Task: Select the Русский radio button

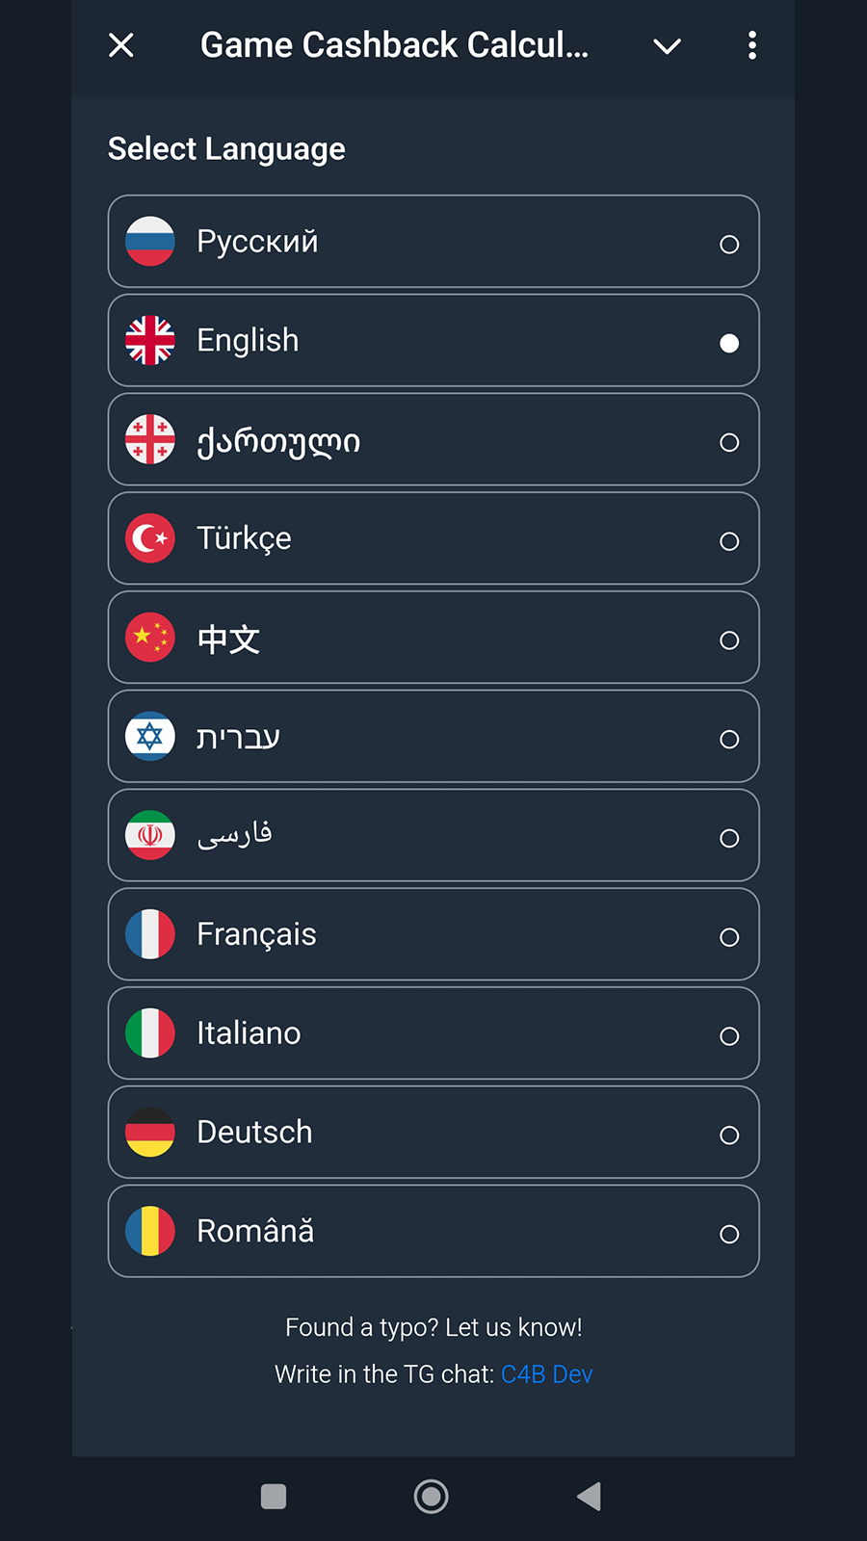Action: pos(729,245)
